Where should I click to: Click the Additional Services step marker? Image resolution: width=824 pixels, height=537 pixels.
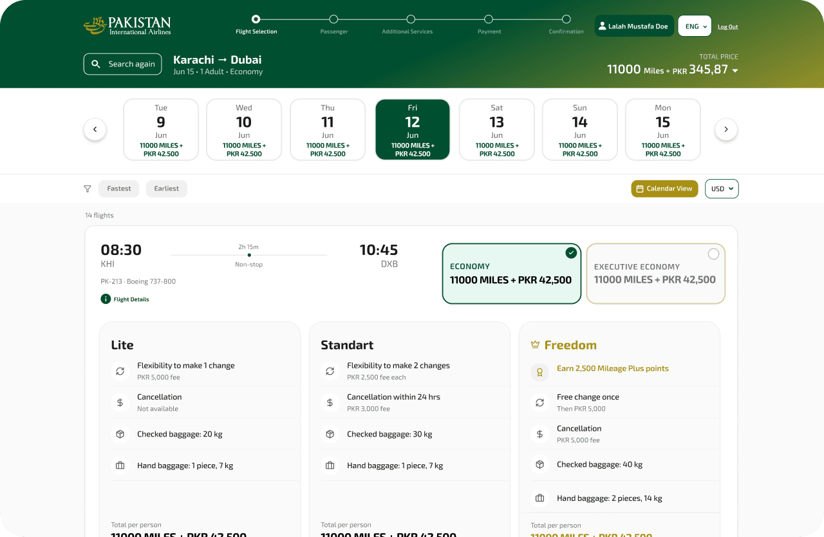coord(411,19)
